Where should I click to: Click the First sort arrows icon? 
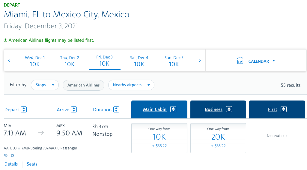click(x=284, y=109)
